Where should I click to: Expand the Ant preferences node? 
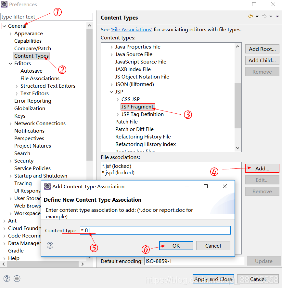click(x=4, y=221)
